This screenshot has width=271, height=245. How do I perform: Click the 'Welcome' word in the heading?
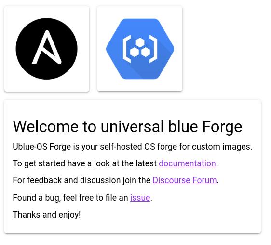(x=46, y=127)
